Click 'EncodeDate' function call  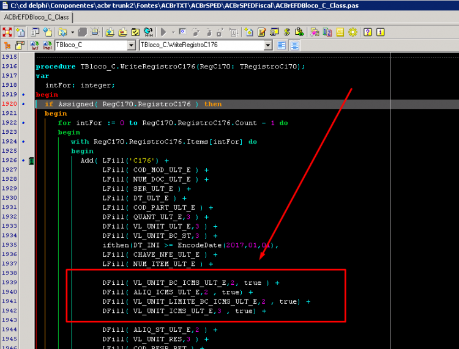[200, 245]
